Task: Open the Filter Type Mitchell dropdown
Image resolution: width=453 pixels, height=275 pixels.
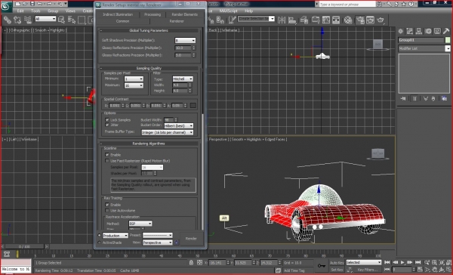Action: pos(183,79)
